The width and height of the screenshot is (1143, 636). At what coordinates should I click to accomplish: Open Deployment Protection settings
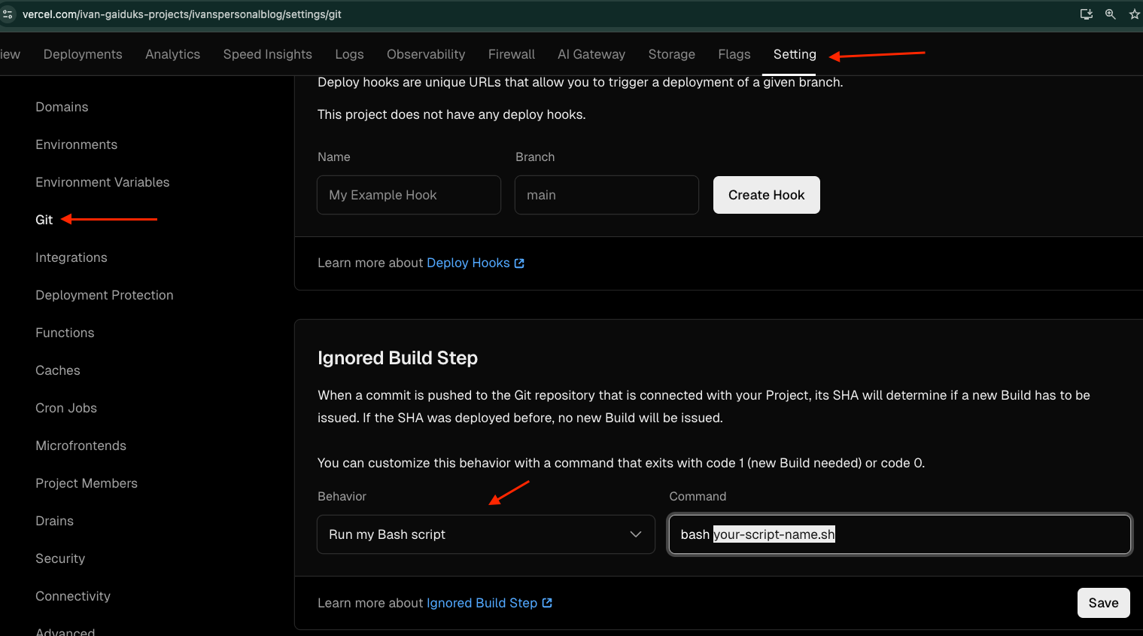[104, 294]
